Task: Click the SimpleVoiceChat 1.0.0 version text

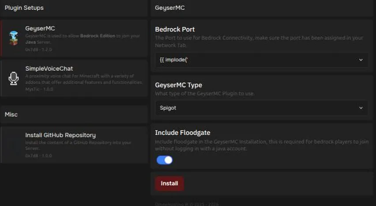Action: 39,89
